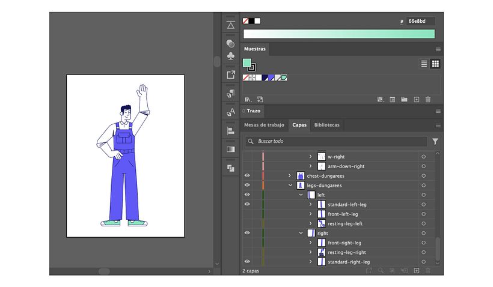Click the hex color field 66e8bd
493x287 pixels.
pyautogui.click(x=420, y=21)
